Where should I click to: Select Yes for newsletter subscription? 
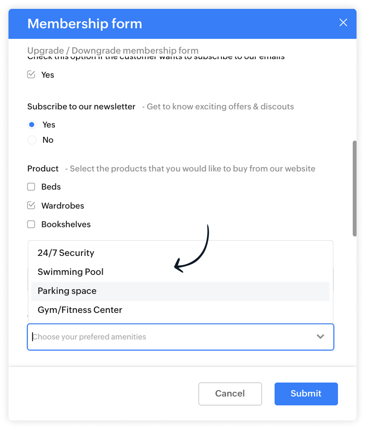point(32,125)
